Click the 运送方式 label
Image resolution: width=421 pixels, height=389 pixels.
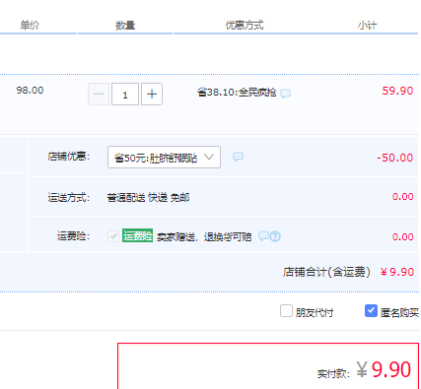point(69,198)
